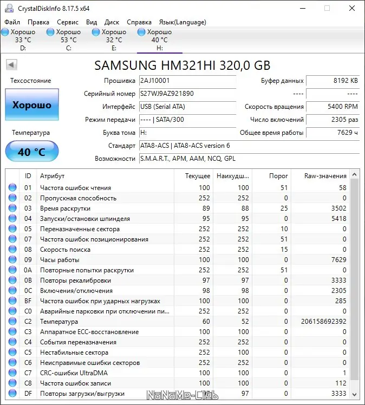Click the buffer size field 8192 KB
Image resolution: width=365 pixels, height=405 pixels.
pyautogui.click(x=333, y=81)
